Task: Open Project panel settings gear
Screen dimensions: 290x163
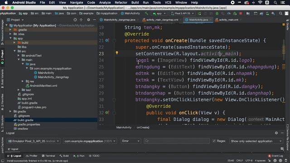Action: 88,20
